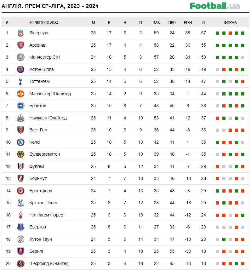Screen dimensions: 251x271
Task: Click the Brighton club crest icon
Action: pos(20,106)
